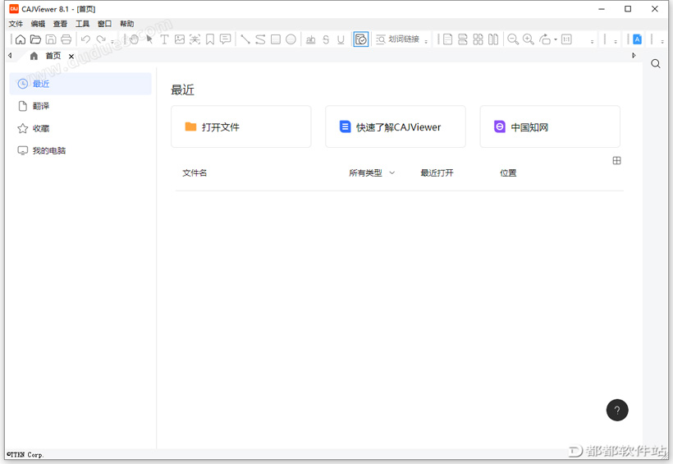Open the 窗口 menu
The width and height of the screenshot is (673, 464).
[x=105, y=24]
